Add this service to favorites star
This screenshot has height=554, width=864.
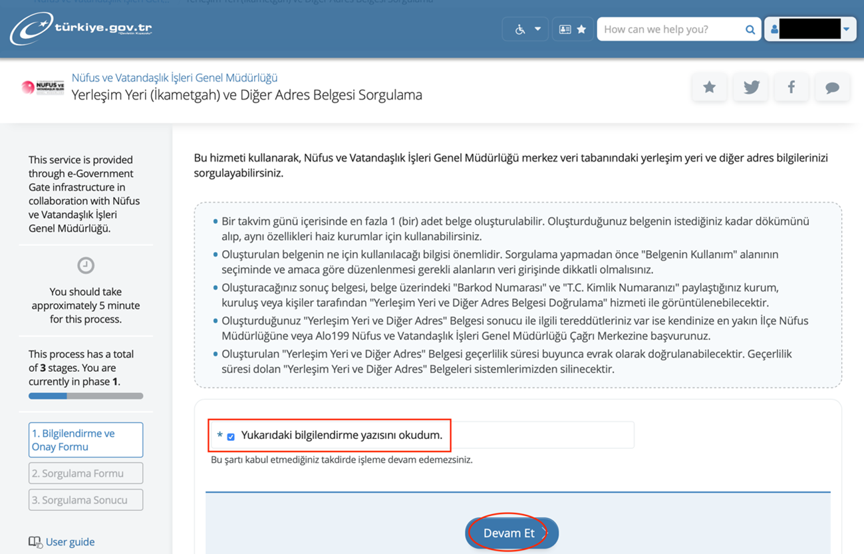coord(709,87)
